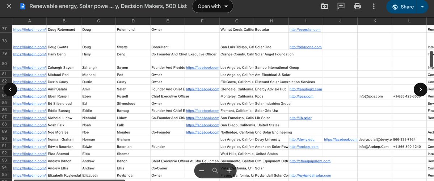
Task: Open the http://devry.edu link
Action: [302, 139]
